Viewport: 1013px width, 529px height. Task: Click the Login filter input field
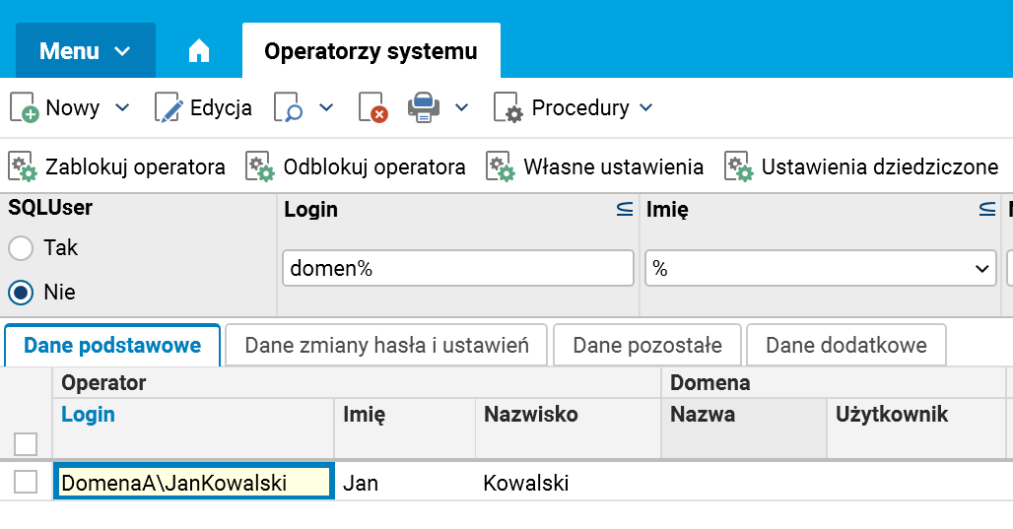(x=457, y=269)
